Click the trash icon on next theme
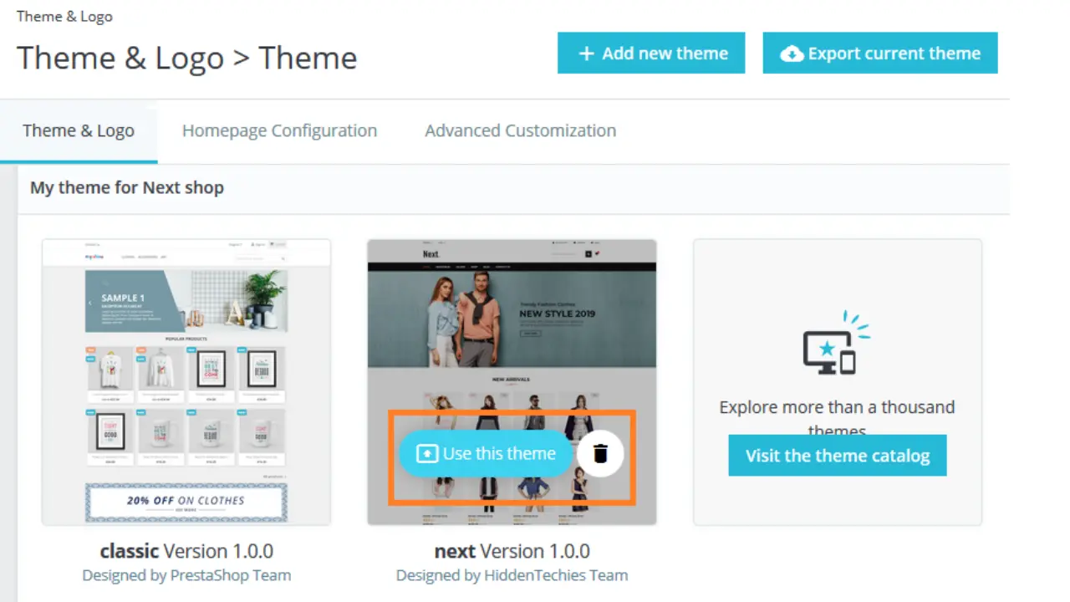The height and width of the screenshot is (602, 1070). tap(600, 453)
